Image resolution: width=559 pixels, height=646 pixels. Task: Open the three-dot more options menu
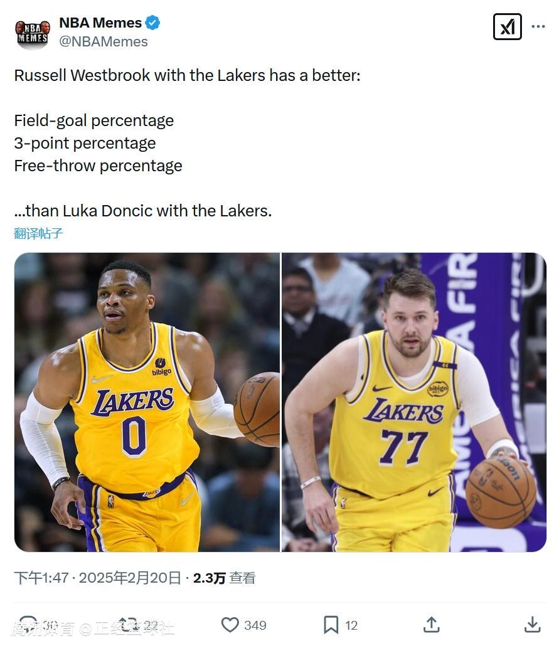click(538, 26)
